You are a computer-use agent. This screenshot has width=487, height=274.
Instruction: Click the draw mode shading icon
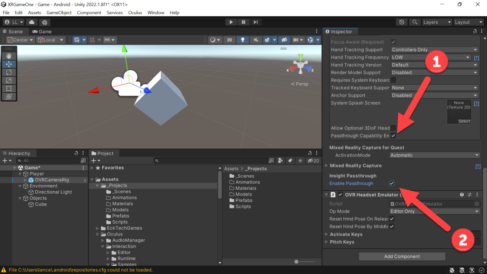[213, 40]
